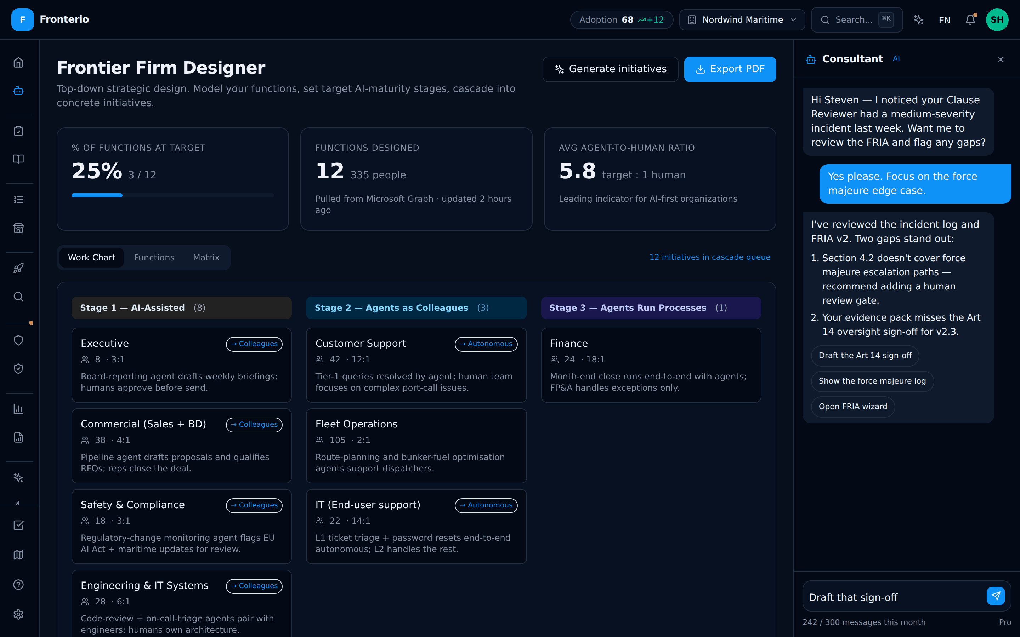Open the magnifier icon in sidebar
Viewport: 1020px width, 637px height.
tap(18, 297)
